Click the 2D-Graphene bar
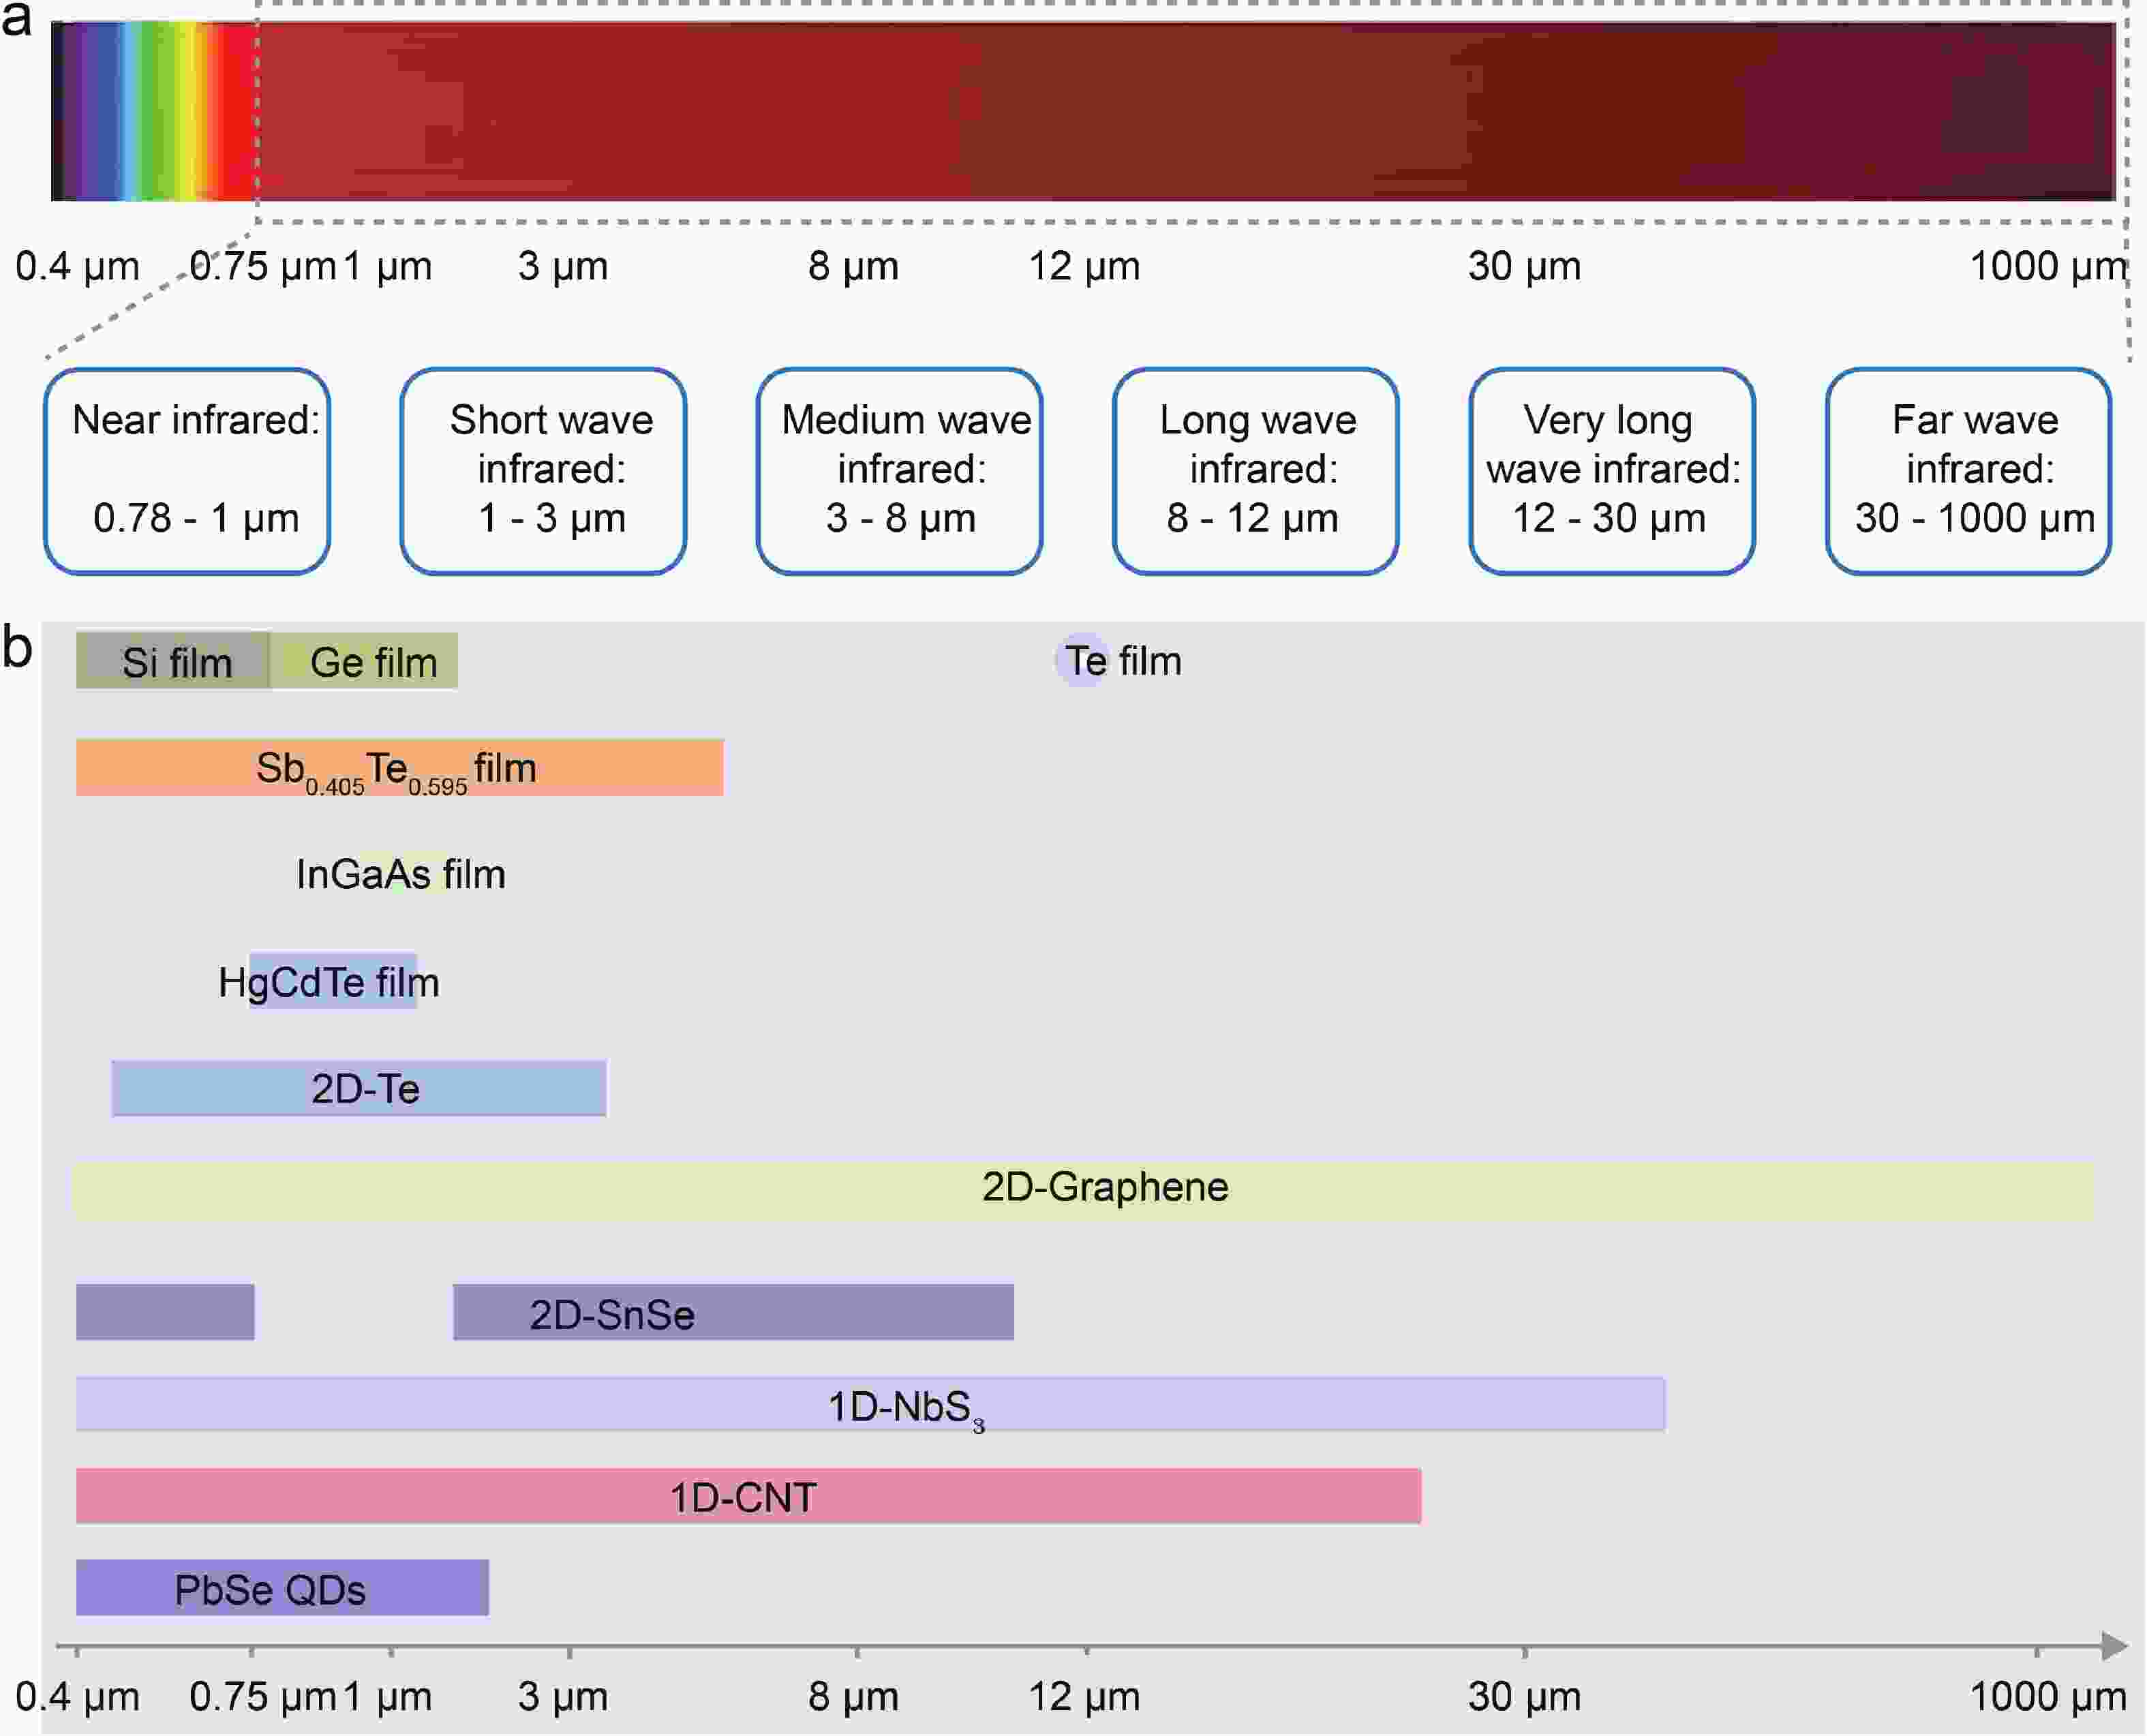2147x1736 pixels. pos(1083,1190)
